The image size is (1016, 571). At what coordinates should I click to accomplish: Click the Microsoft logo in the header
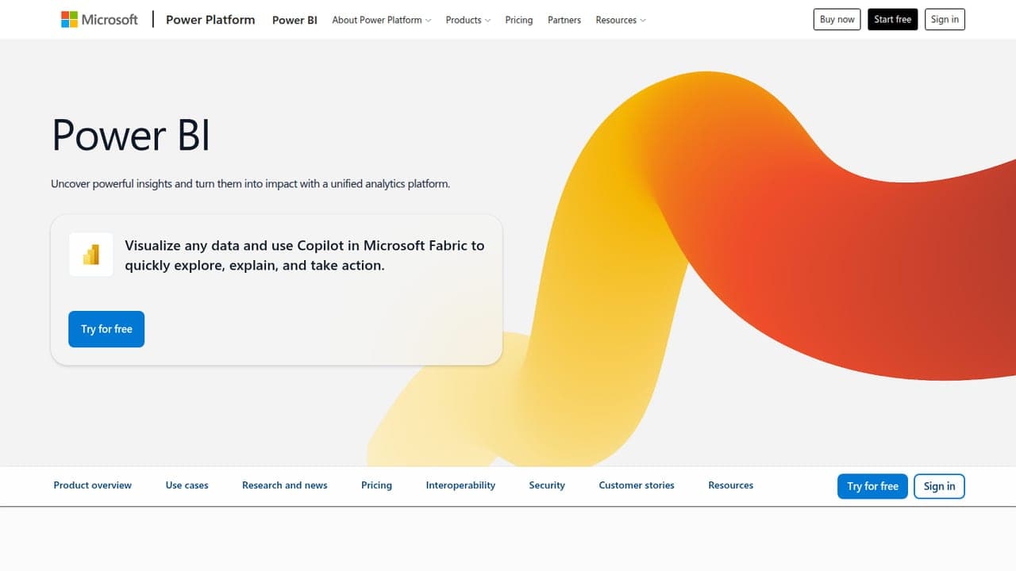(x=99, y=20)
